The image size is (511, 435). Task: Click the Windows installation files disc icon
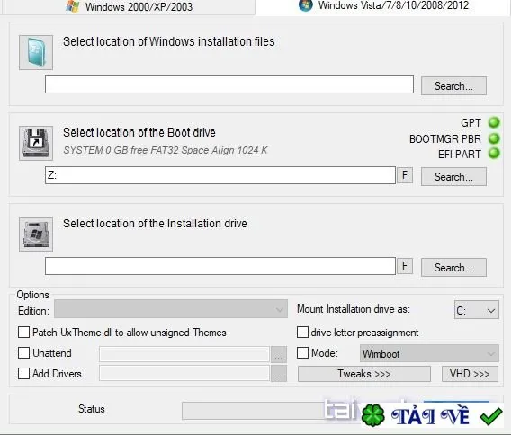pyautogui.click(x=36, y=53)
